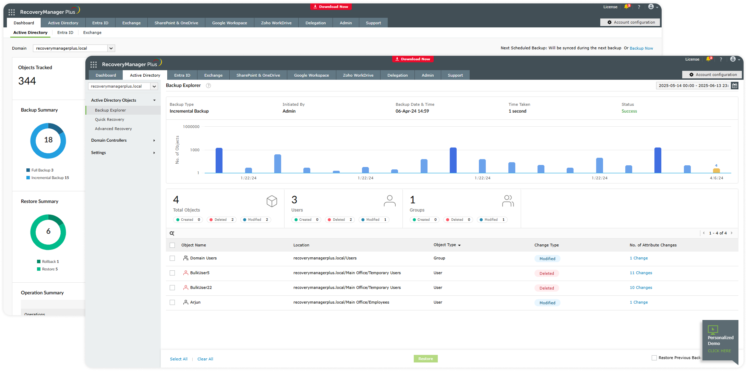The width and height of the screenshot is (747, 371).
Task: Switch to the Entra ID tab
Action: 182,75
